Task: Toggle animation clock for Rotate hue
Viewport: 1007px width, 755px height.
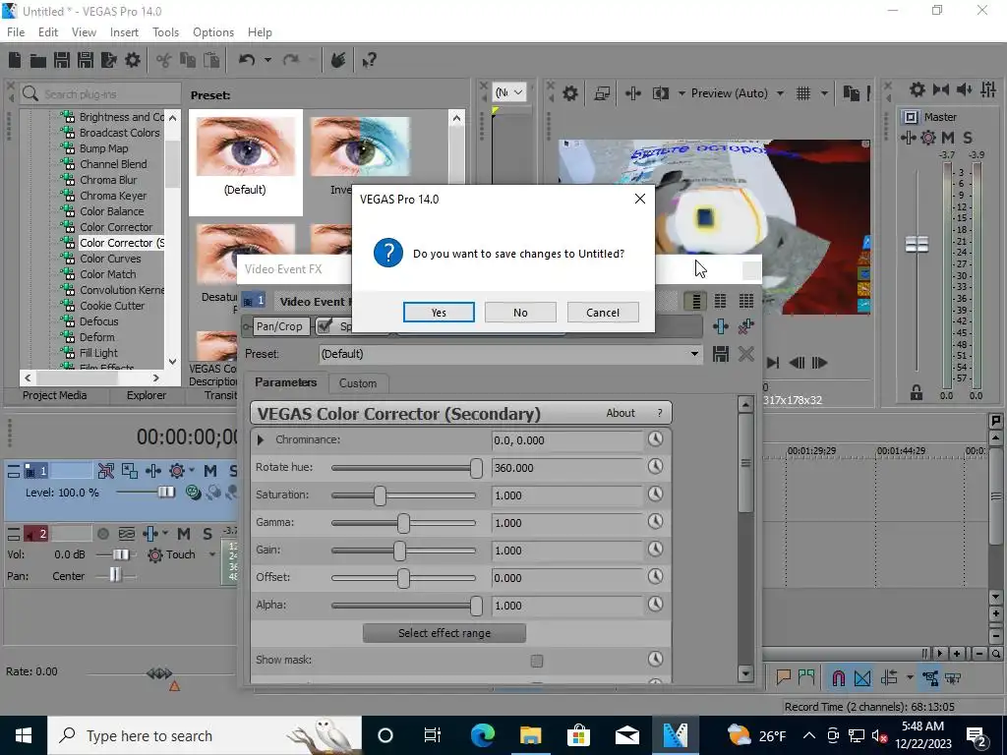Action: [655, 467]
